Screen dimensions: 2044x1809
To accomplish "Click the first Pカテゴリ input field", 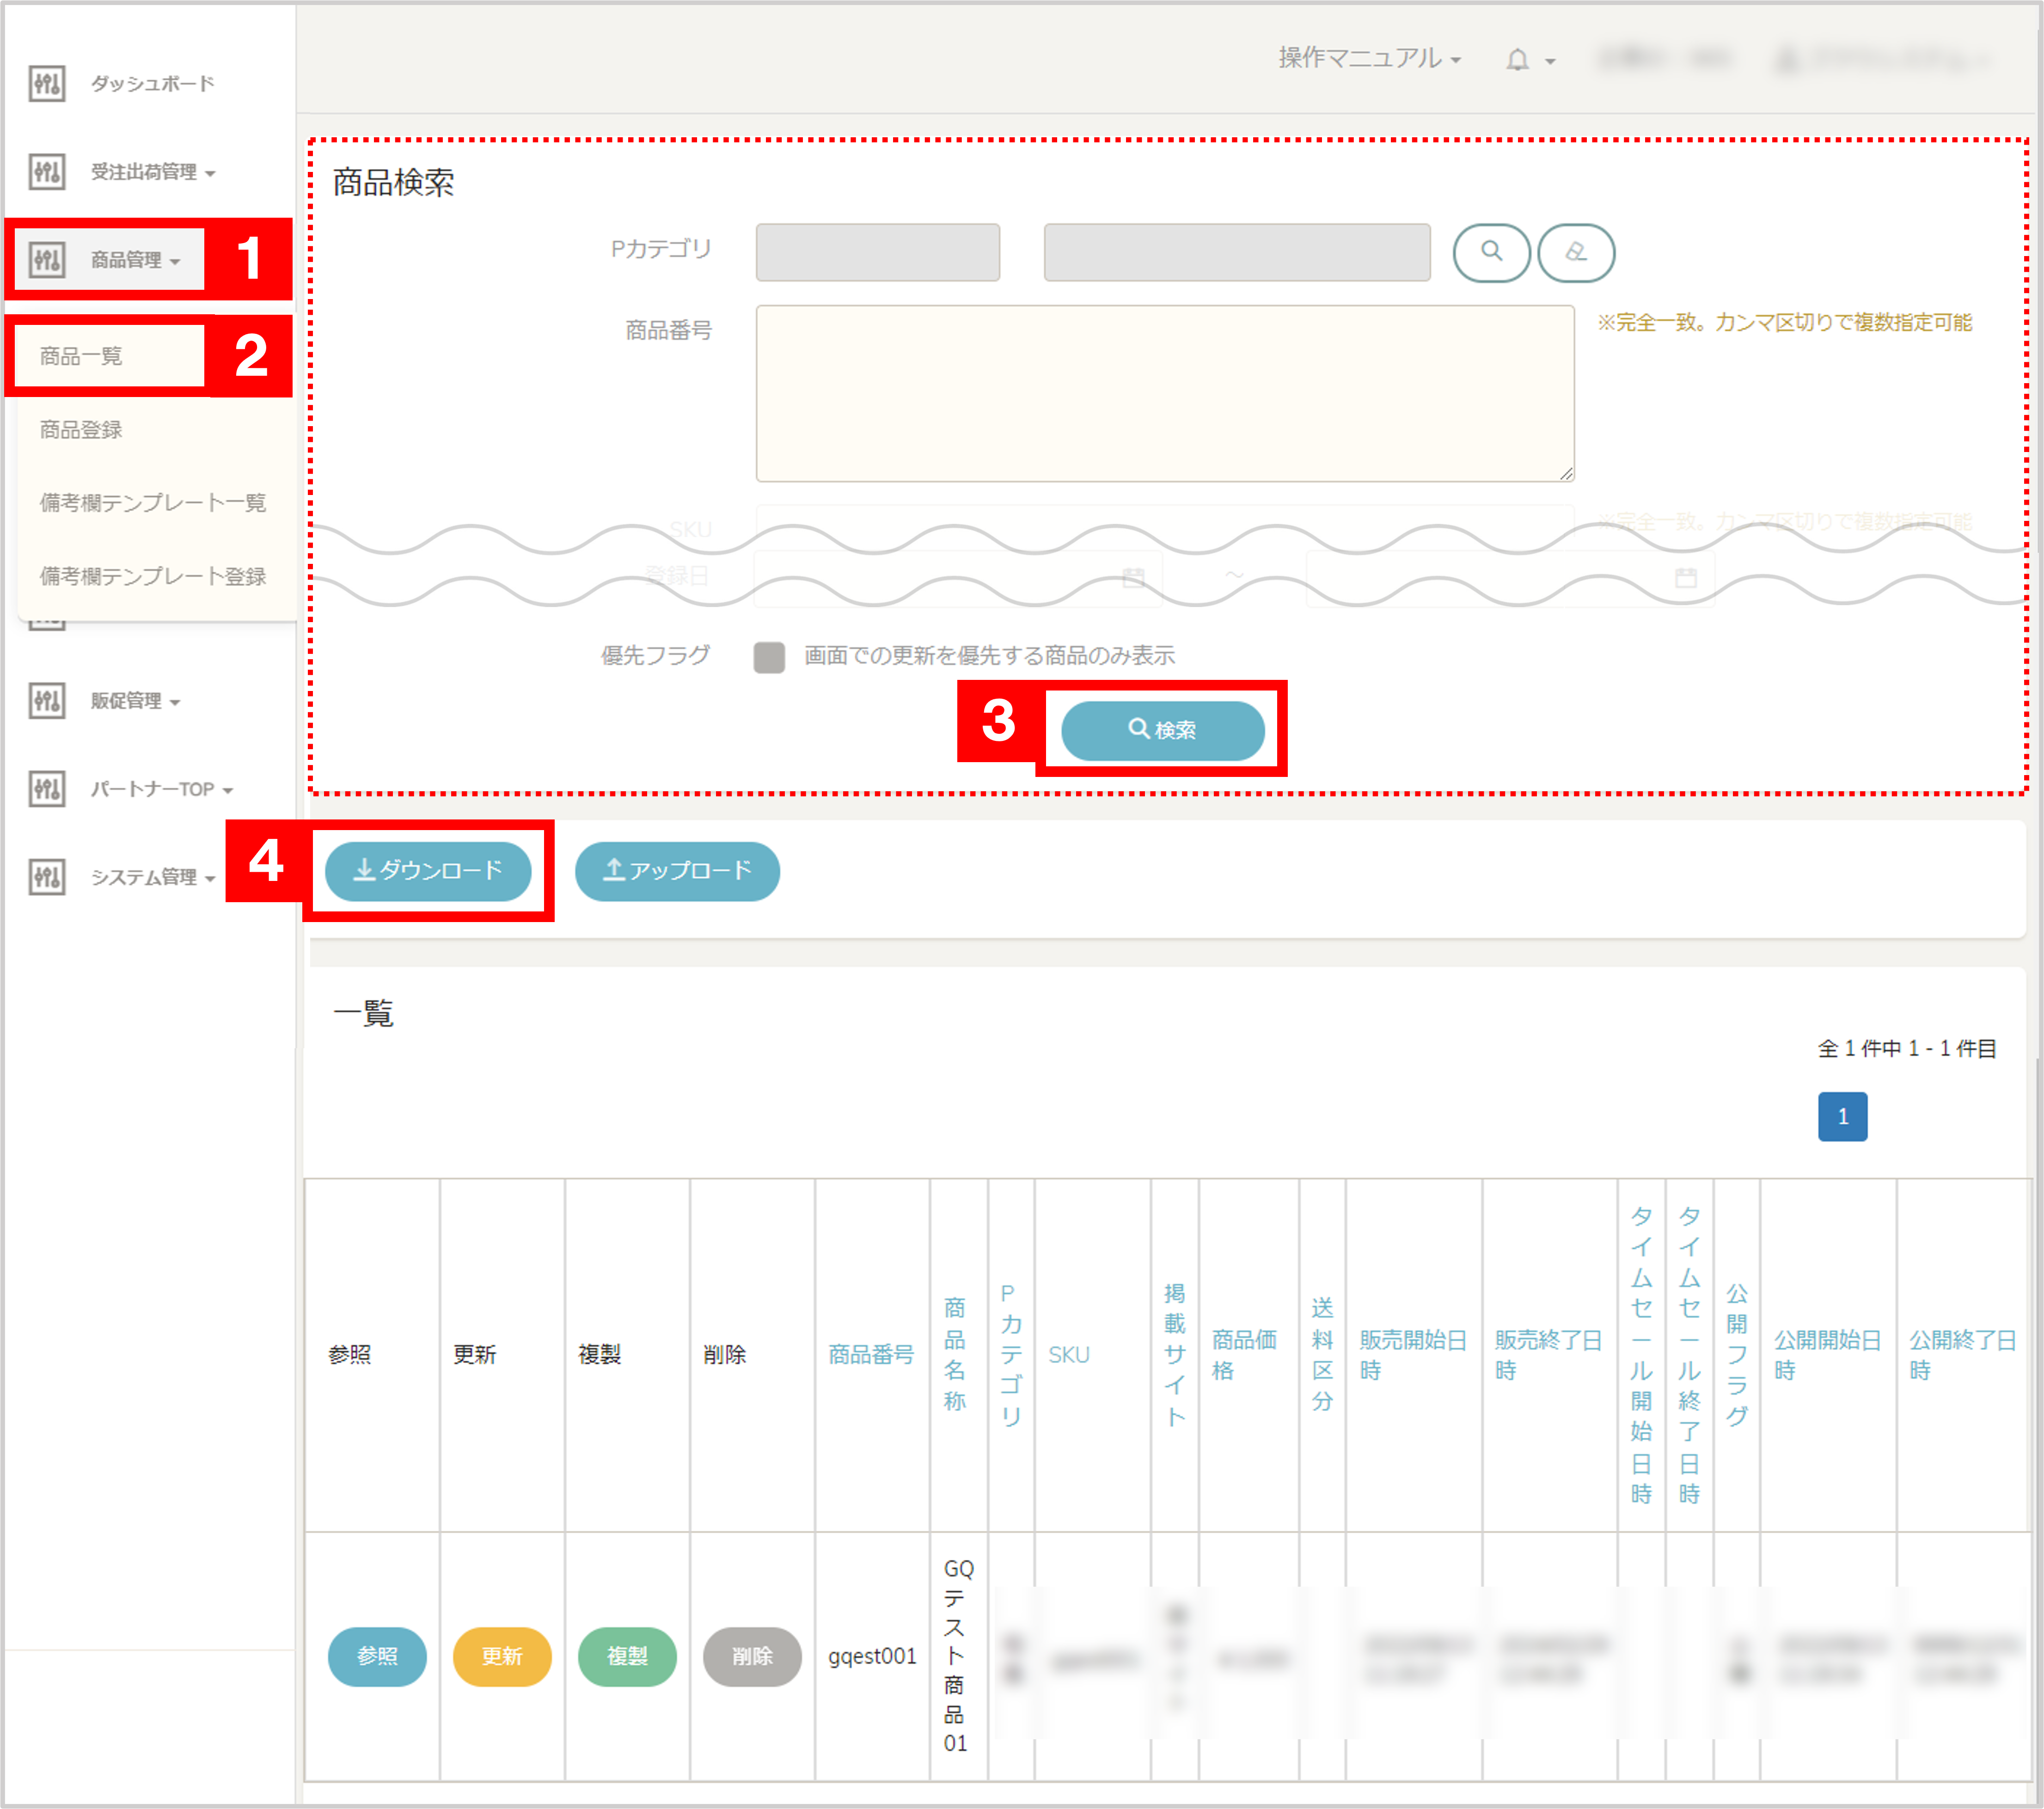I will tap(878, 252).
